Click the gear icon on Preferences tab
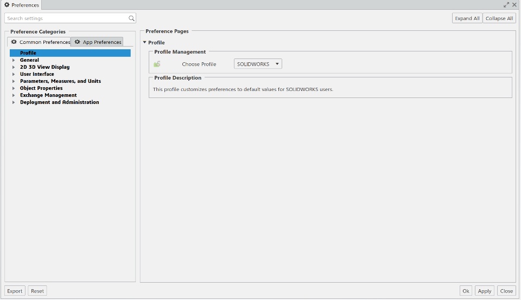Image resolution: width=521 pixels, height=300 pixels. (7, 5)
